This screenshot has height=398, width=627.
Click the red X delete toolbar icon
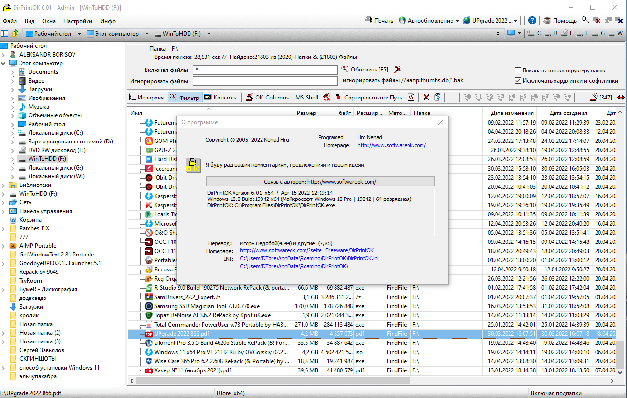pyautogui.click(x=426, y=97)
